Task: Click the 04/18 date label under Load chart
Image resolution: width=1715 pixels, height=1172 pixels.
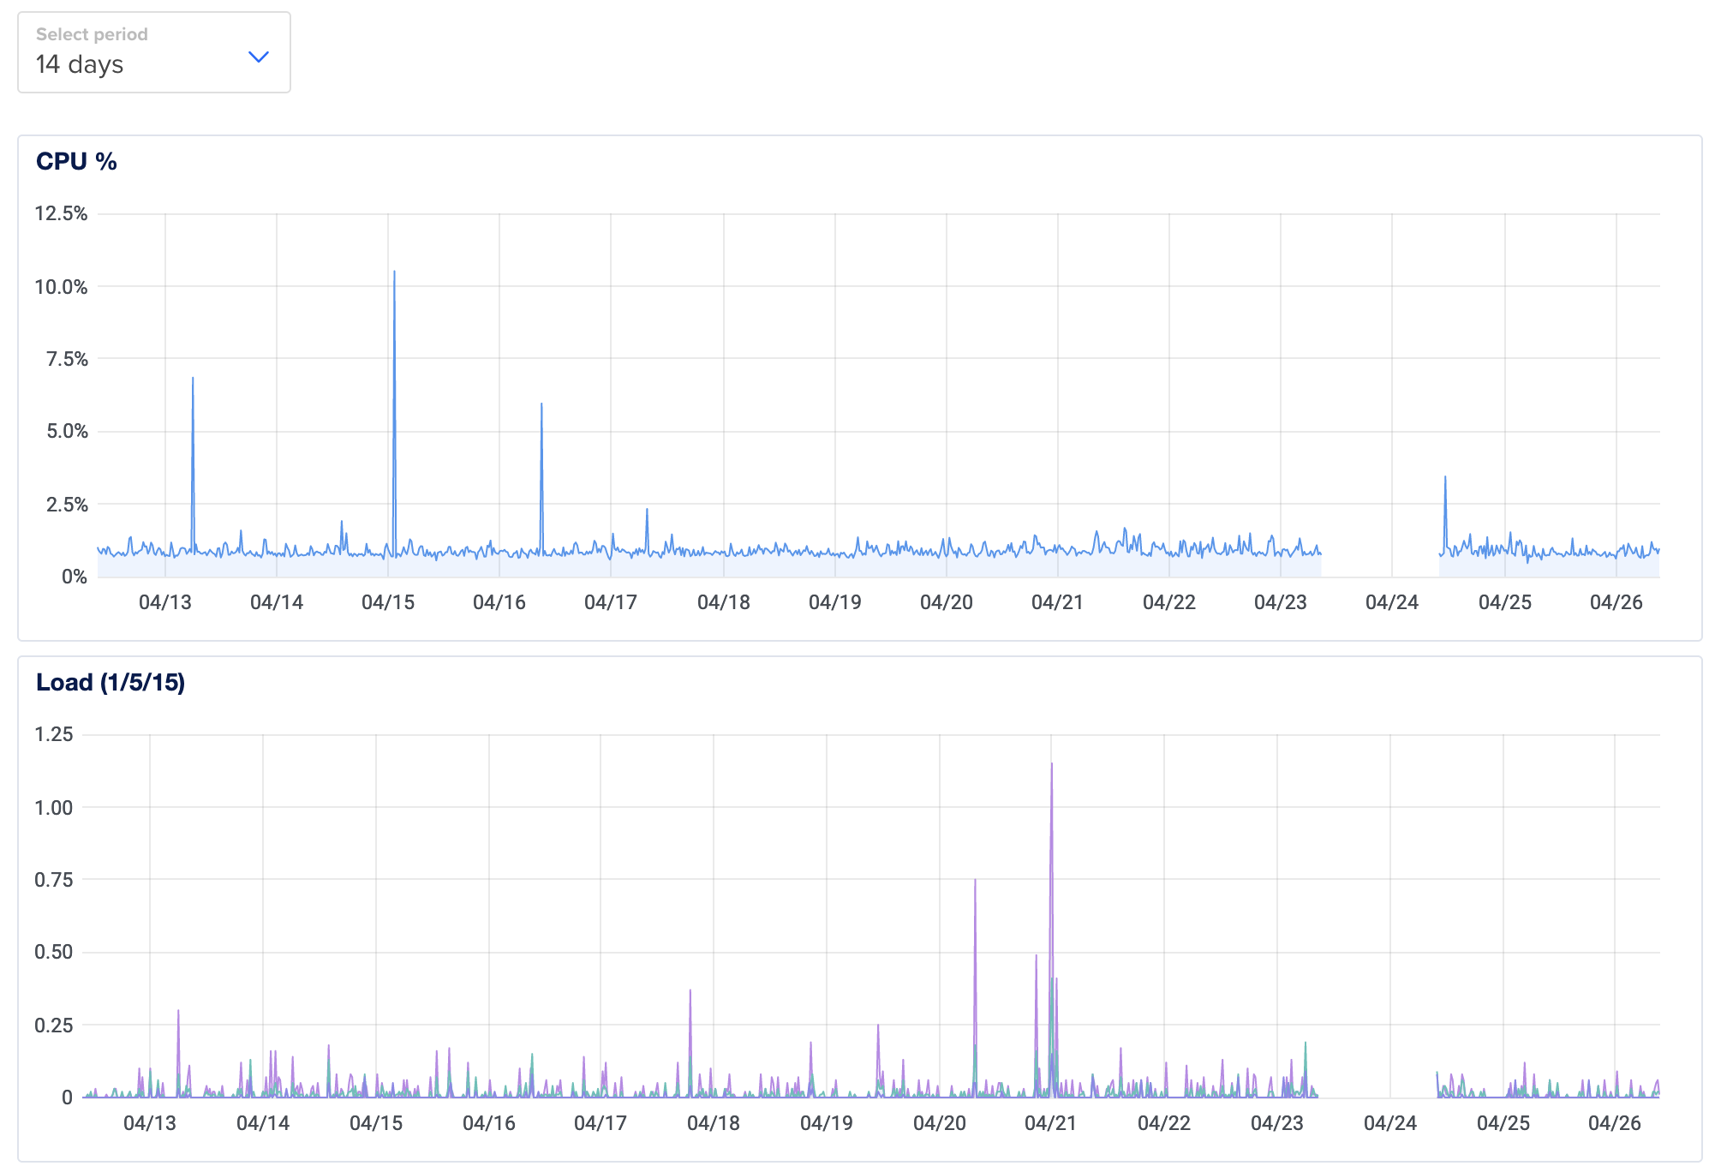Action: [714, 1123]
